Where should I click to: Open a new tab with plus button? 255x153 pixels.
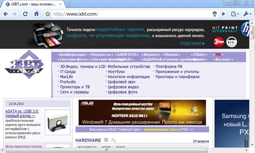[x=70, y=4]
